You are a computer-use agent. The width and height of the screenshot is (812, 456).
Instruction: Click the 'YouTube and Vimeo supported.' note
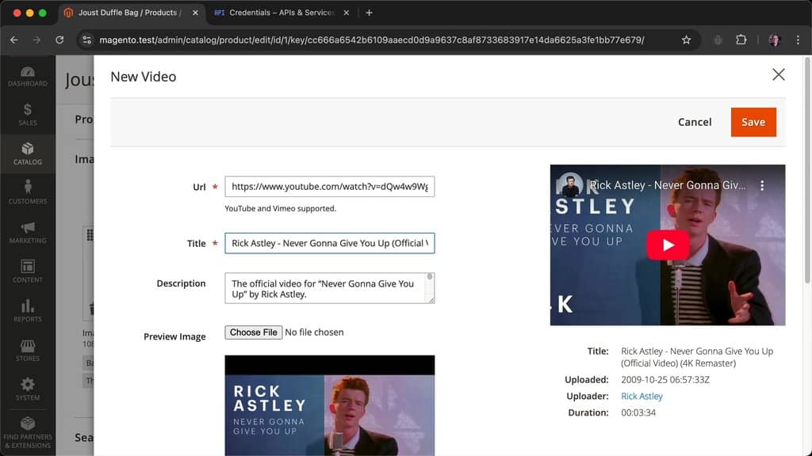[280, 208]
